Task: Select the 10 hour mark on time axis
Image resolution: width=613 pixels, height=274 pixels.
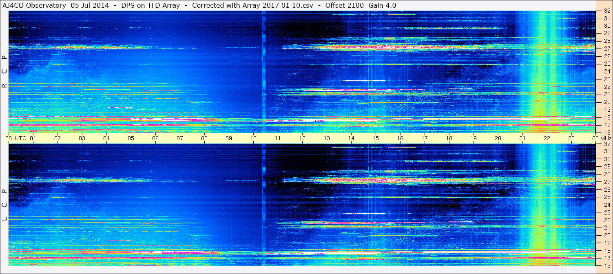Action: pos(253,138)
